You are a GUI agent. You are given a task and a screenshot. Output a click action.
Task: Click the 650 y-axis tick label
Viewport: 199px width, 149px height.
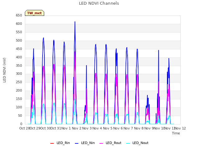click(x=19, y=16)
